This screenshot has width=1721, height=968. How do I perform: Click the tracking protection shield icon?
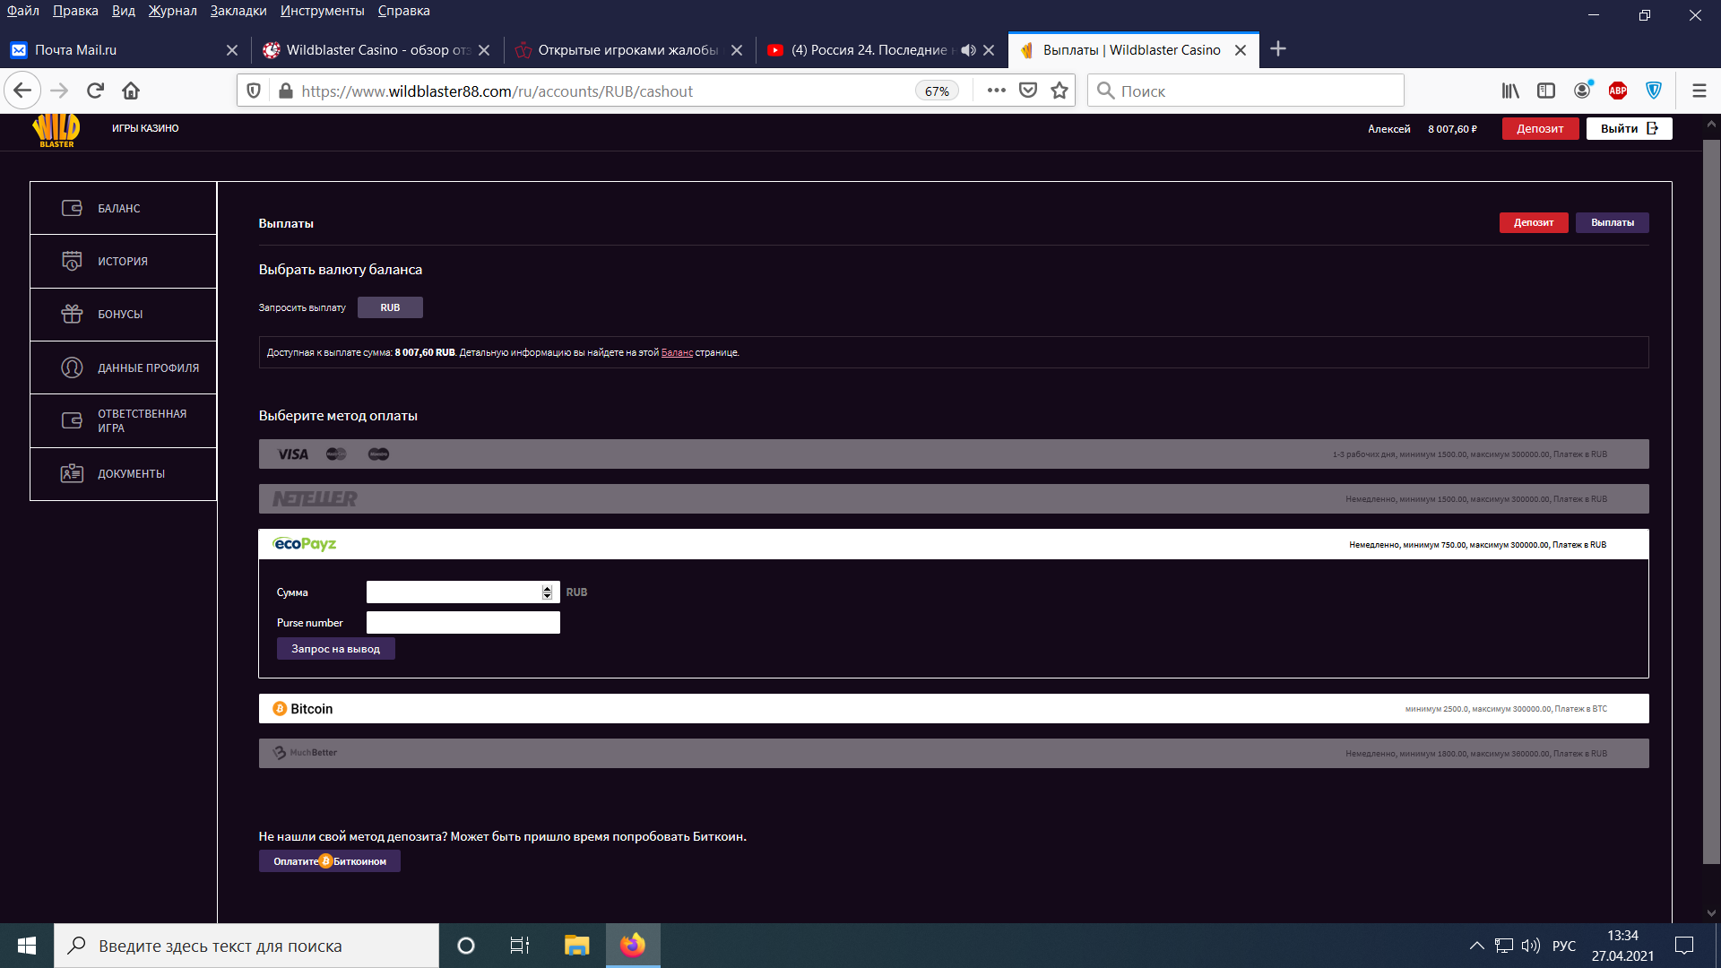click(x=254, y=91)
